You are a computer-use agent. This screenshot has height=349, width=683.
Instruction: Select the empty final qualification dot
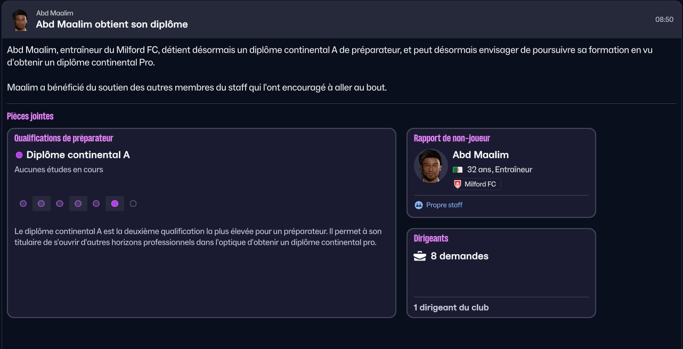133,204
